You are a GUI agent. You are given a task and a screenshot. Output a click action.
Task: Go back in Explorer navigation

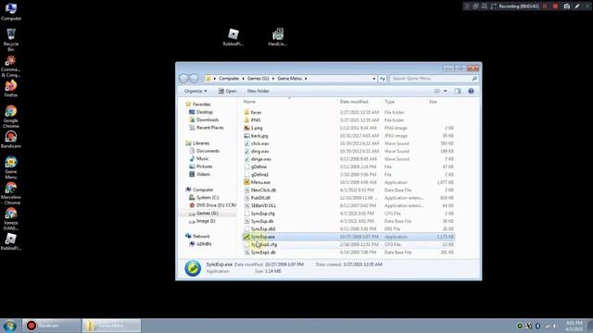pos(183,78)
